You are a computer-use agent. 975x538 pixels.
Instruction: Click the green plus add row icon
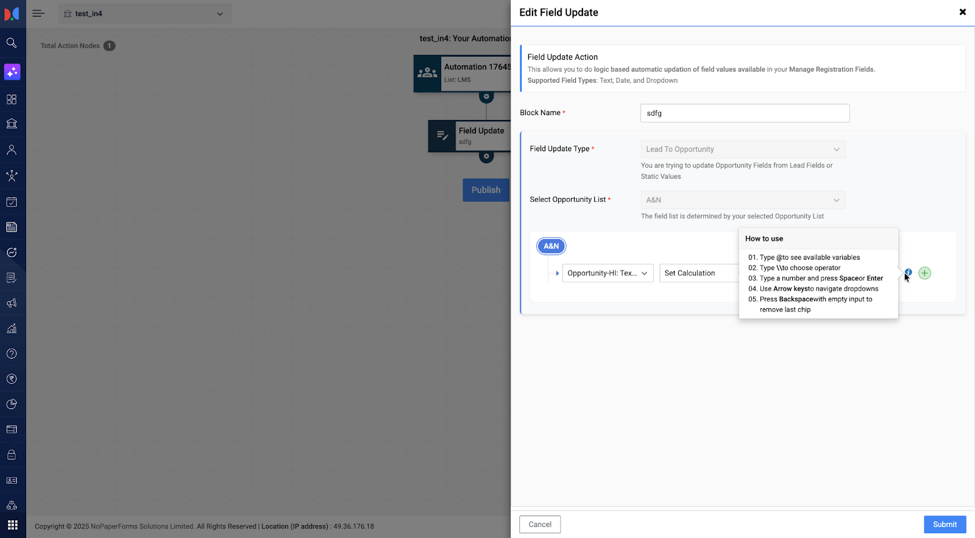(924, 273)
